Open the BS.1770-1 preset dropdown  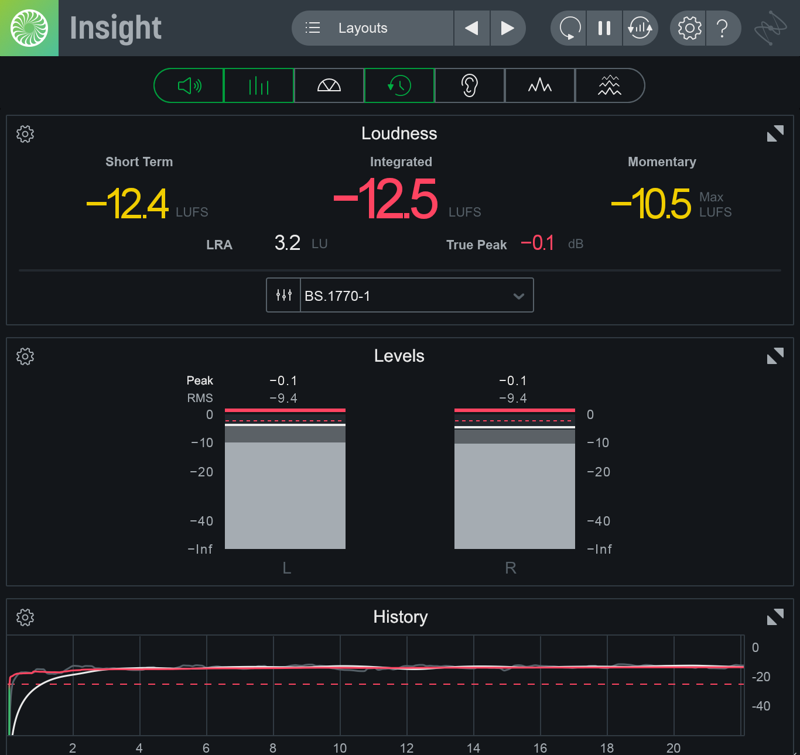(416, 295)
